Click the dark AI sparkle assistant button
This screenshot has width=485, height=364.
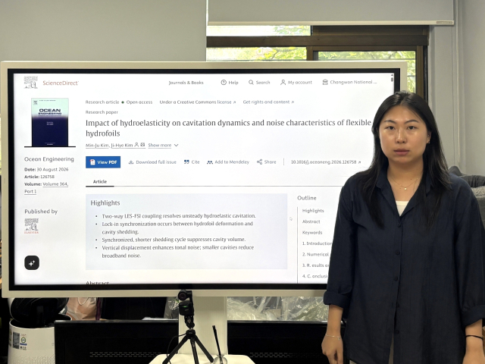pos(32,263)
